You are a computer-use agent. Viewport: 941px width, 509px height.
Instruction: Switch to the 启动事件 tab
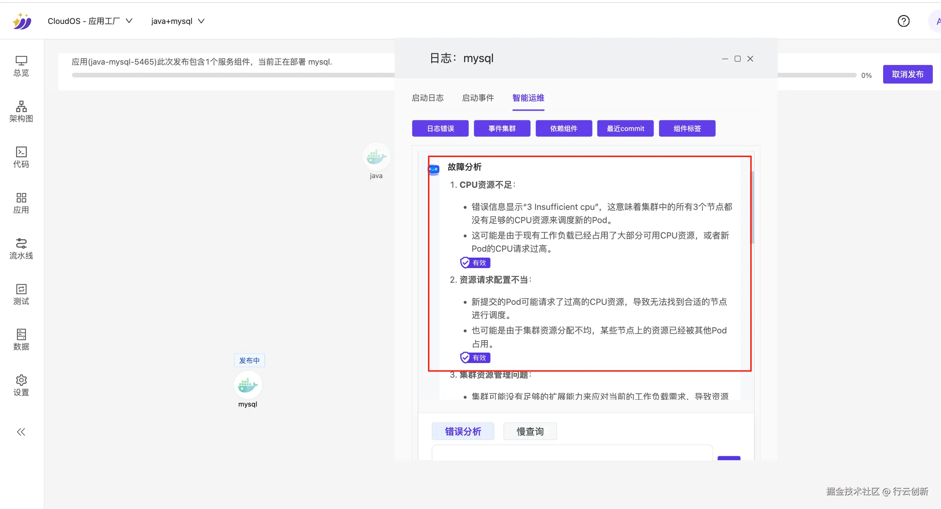pyautogui.click(x=478, y=98)
